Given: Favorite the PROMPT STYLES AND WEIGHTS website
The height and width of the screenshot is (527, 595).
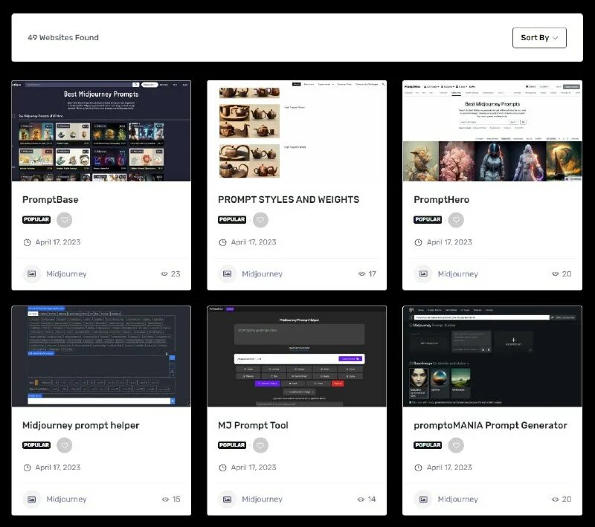Looking at the screenshot, I should (x=260, y=219).
